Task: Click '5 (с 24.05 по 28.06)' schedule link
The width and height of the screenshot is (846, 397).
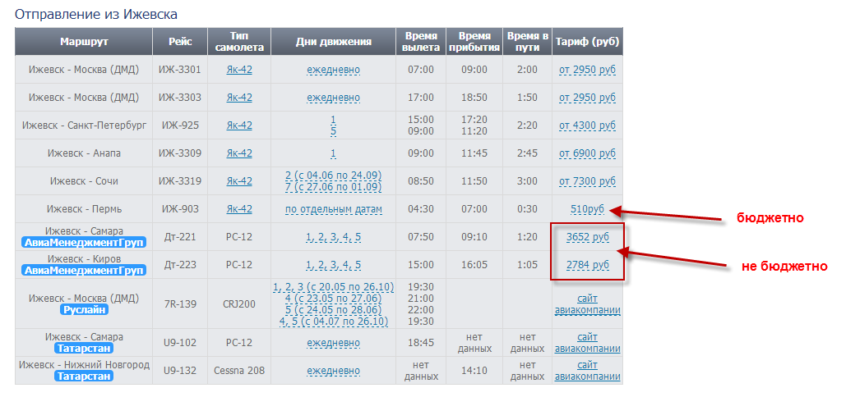Action: [334, 310]
